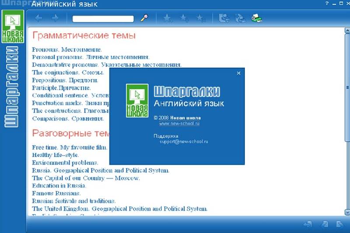Click the bottom bar next page icon

pyautogui.click(x=339, y=224)
